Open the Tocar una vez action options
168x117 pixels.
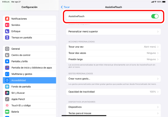coord(113,47)
